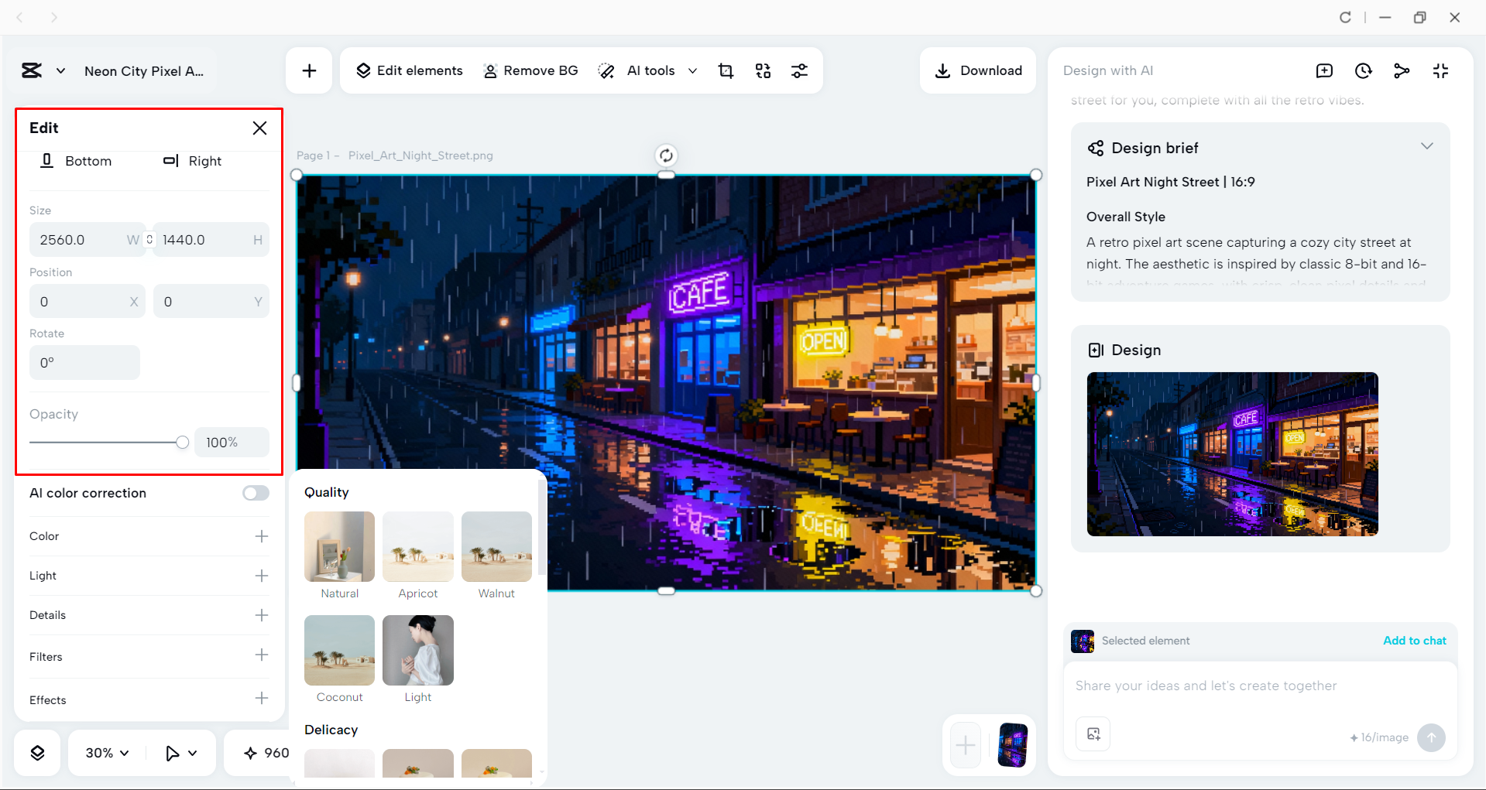Add a new page with the plus thumbnail
Viewport: 1486px width, 790px height.
(966, 745)
